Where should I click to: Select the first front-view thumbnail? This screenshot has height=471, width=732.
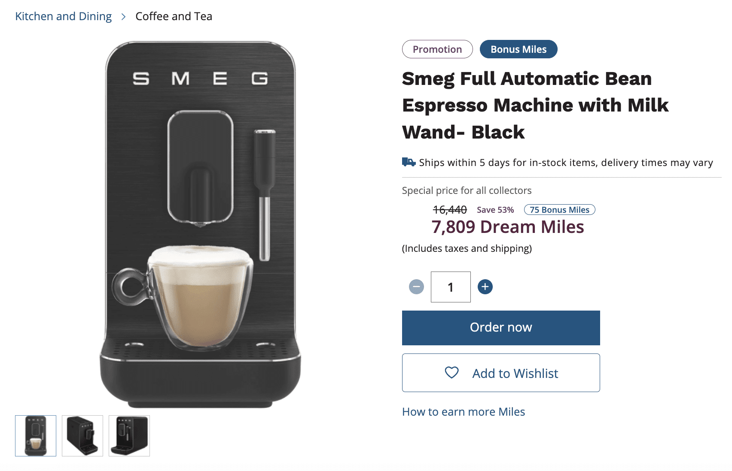[x=36, y=436]
